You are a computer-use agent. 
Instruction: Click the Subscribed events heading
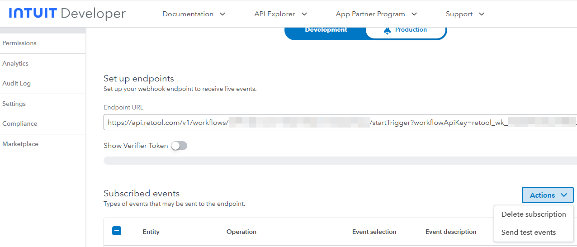(x=142, y=193)
